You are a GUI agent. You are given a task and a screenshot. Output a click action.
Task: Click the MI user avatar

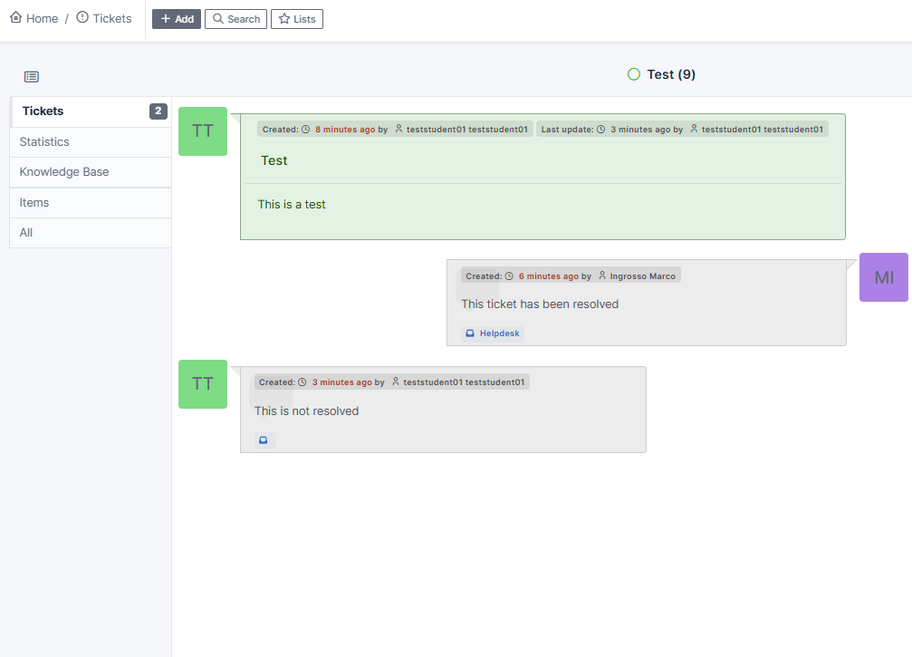[883, 277]
